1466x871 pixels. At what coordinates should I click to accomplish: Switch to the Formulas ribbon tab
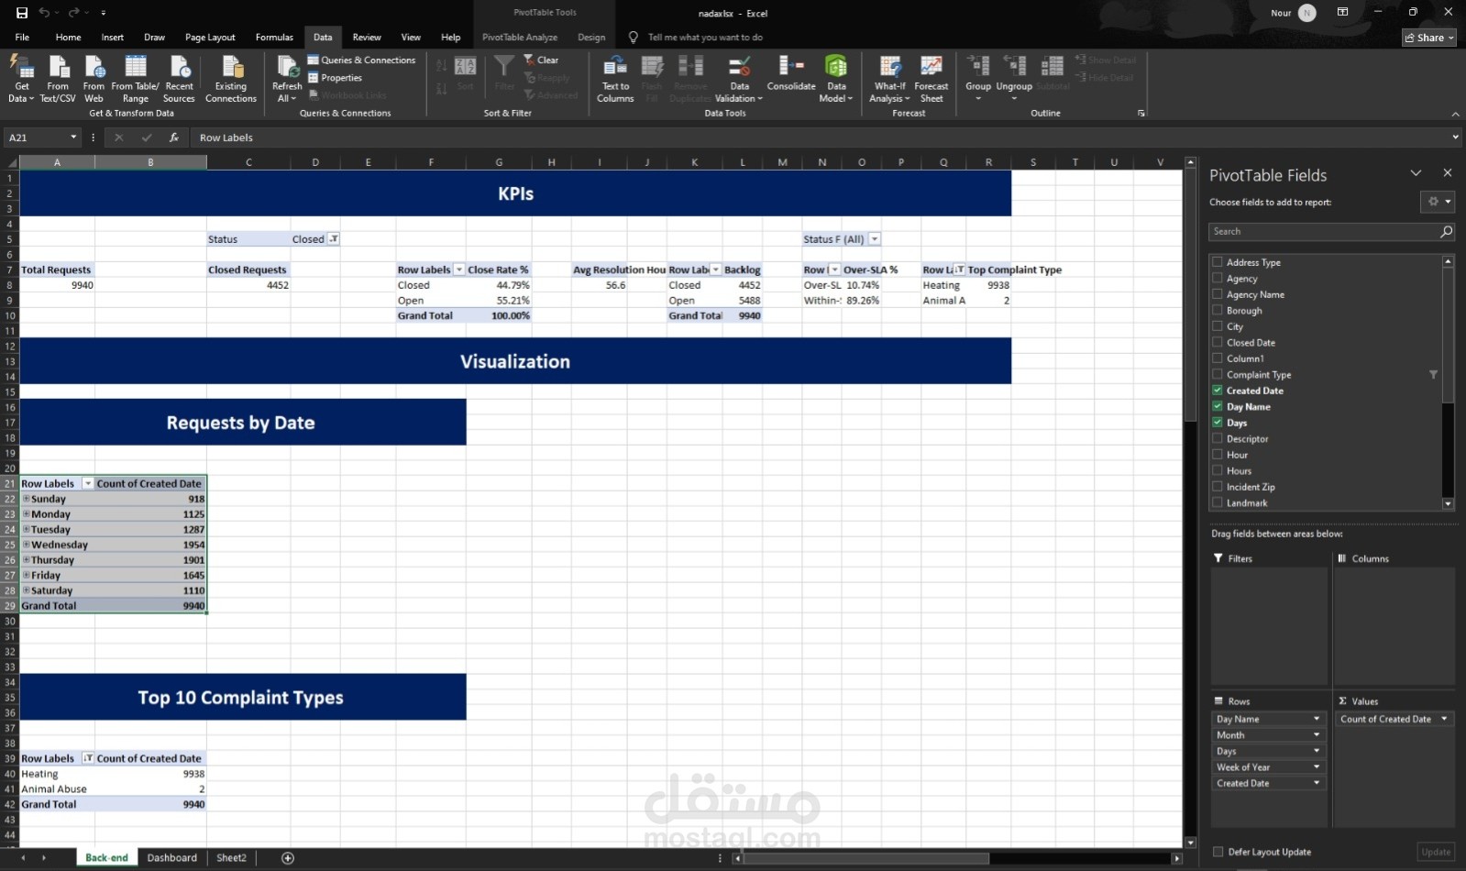(x=274, y=38)
